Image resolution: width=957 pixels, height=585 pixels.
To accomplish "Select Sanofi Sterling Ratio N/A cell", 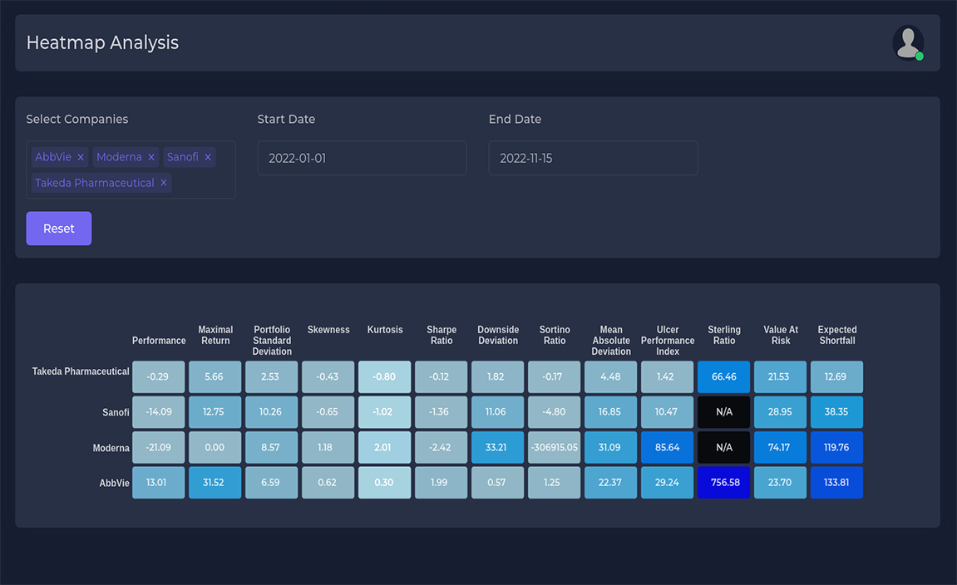I will pos(723,412).
